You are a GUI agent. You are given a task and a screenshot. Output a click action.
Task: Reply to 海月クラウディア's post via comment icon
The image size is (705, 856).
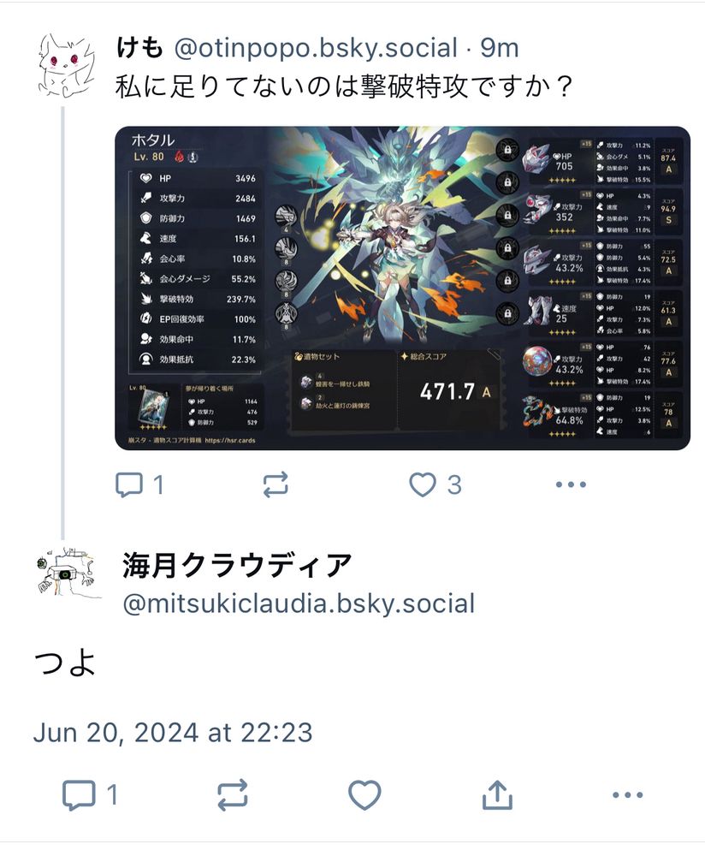coord(79,795)
